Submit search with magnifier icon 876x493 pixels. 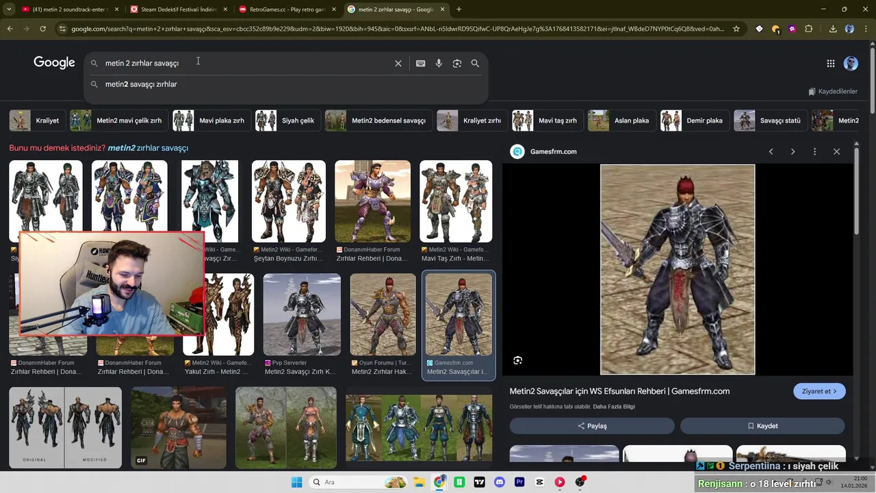pyautogui.click(x=475, y=63)
